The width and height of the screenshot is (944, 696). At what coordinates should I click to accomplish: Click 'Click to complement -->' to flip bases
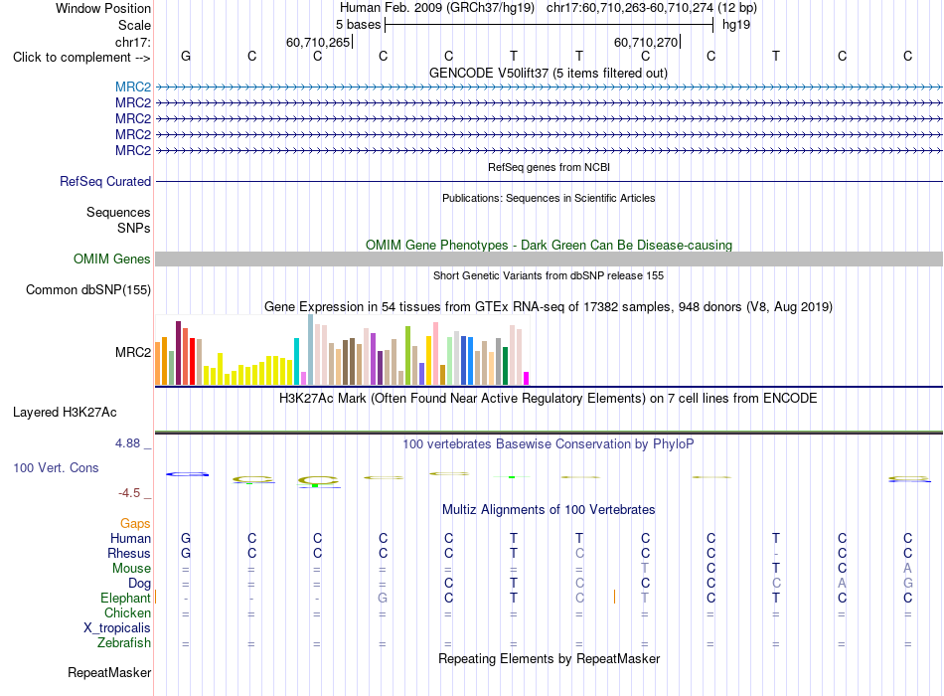81,58
